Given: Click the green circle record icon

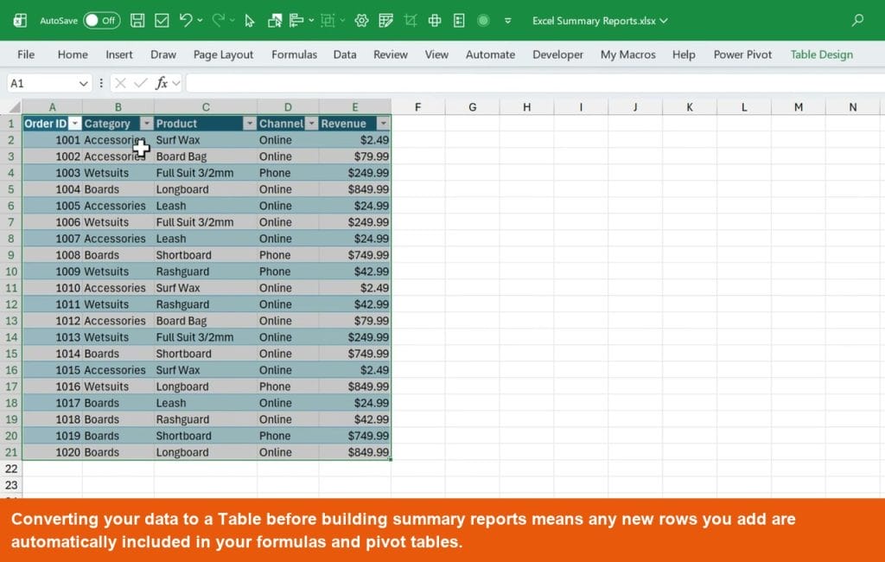Looking at the screenshot, I should (483, 21).
